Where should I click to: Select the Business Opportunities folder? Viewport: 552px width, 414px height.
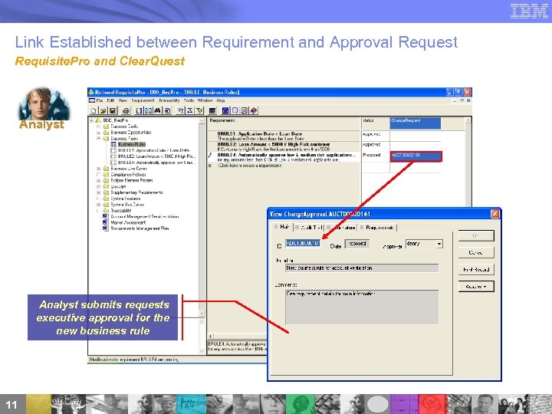[130, 133]
